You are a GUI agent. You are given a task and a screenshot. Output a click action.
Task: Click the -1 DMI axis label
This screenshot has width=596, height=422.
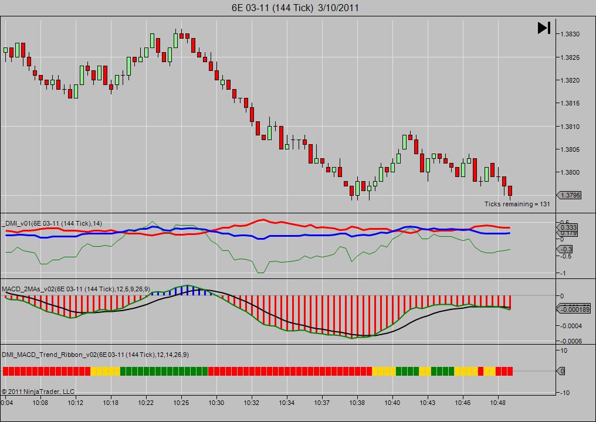563,273
